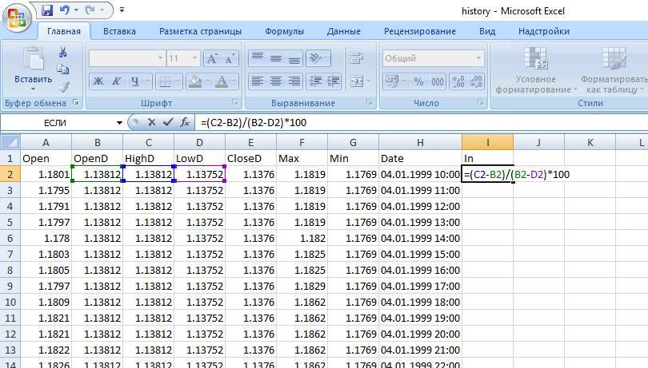The height and width of the screenshot is (368, 648).
Task: Select column H header
Action: coord(420,142)
